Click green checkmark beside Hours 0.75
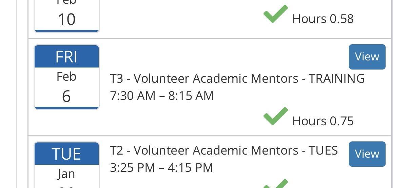 pyautogui.click(x=275, y=116)
